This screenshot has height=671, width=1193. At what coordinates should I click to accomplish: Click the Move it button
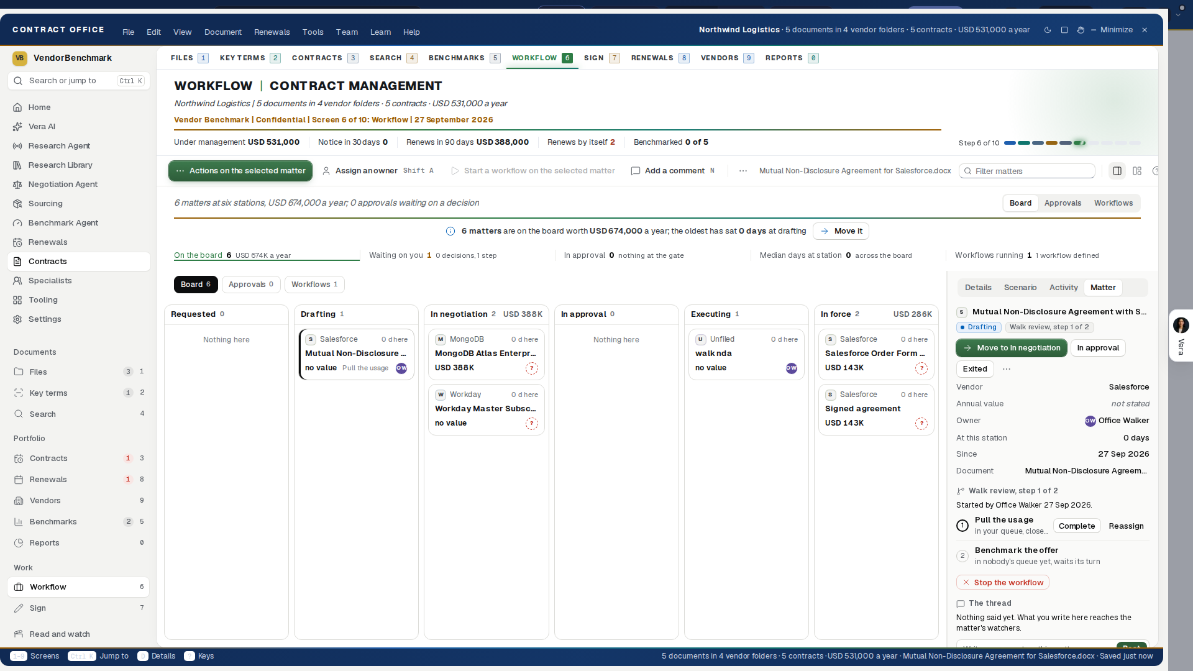pyautogui.click(x=841, y=231)
